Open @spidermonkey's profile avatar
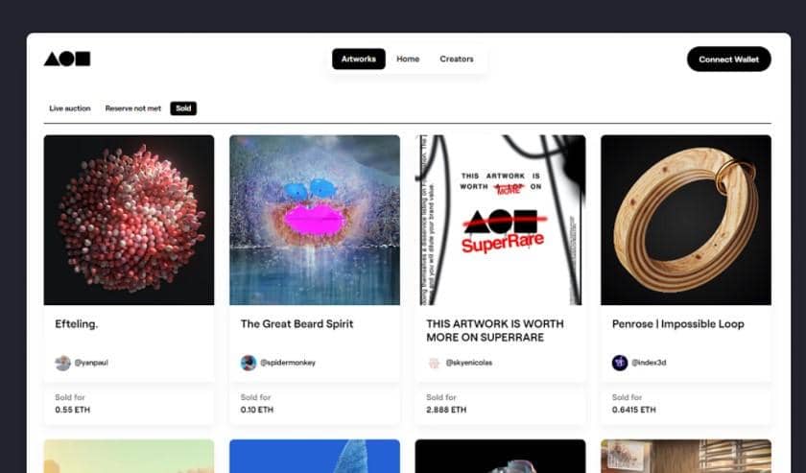 point(249,363)
